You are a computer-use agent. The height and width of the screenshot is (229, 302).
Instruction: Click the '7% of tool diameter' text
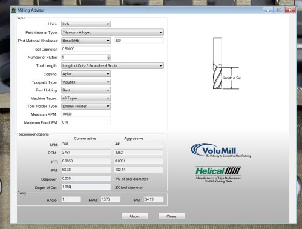click(x=131, y=179)
